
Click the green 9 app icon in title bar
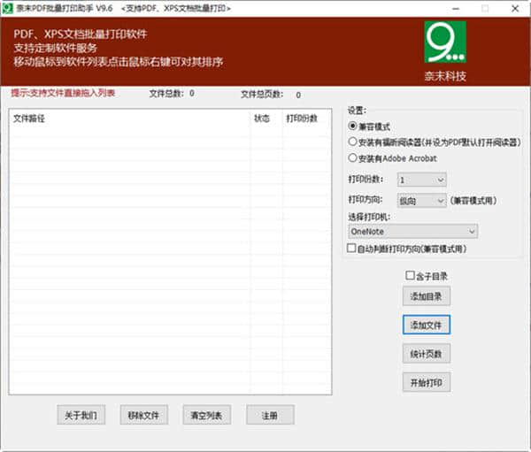[7, 8]
